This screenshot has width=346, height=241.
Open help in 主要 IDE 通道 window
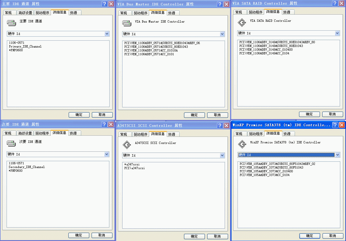coord(104,4)
